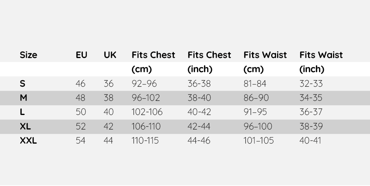This screenshot has height=186, width=370.
Task: Click the XXL size row label
Action: tap(28, 141)
